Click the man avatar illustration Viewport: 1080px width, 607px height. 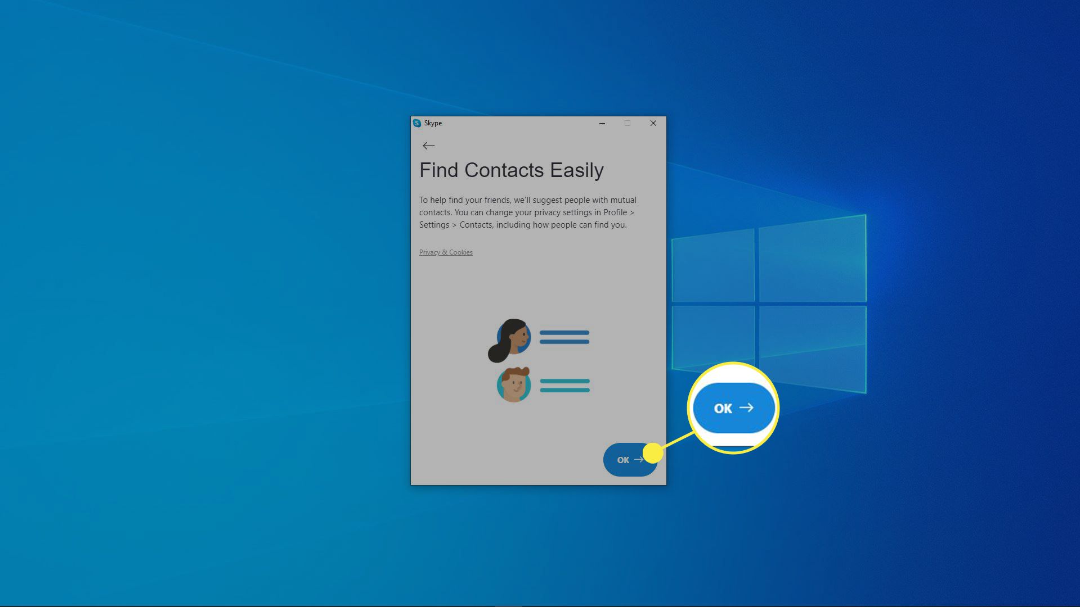click(x=514, y=385)
